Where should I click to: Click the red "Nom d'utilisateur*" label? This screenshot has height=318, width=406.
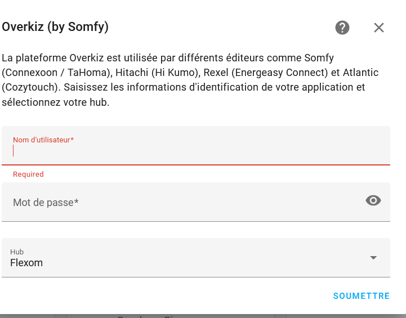pos(43,140)
